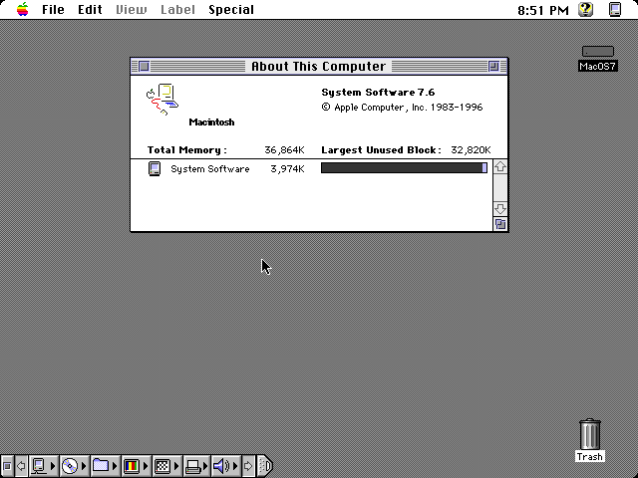Open the CD module popup arrow

(x=84, y=466)
